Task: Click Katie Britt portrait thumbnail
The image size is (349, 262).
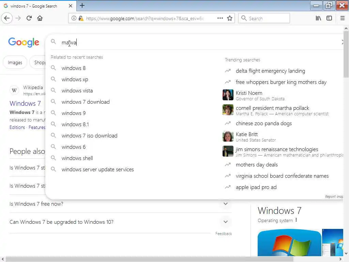Action: [x=228, y=136]
